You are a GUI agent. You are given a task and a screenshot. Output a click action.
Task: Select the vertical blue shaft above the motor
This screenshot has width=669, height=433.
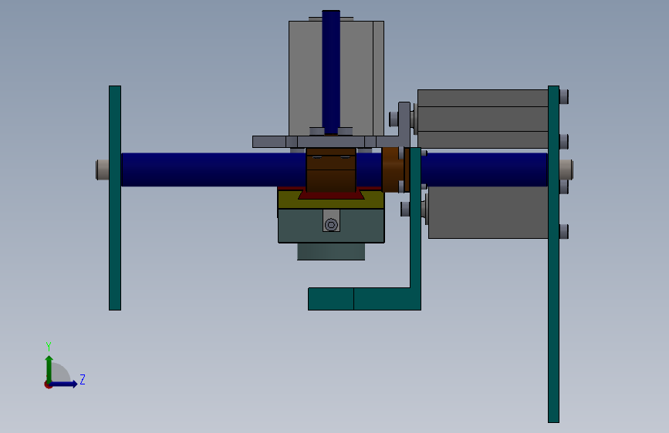pyautogui.click(x=331, y=72)
